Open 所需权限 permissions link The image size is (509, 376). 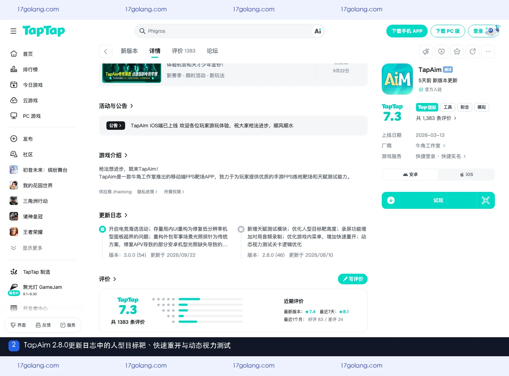[174, 192]
